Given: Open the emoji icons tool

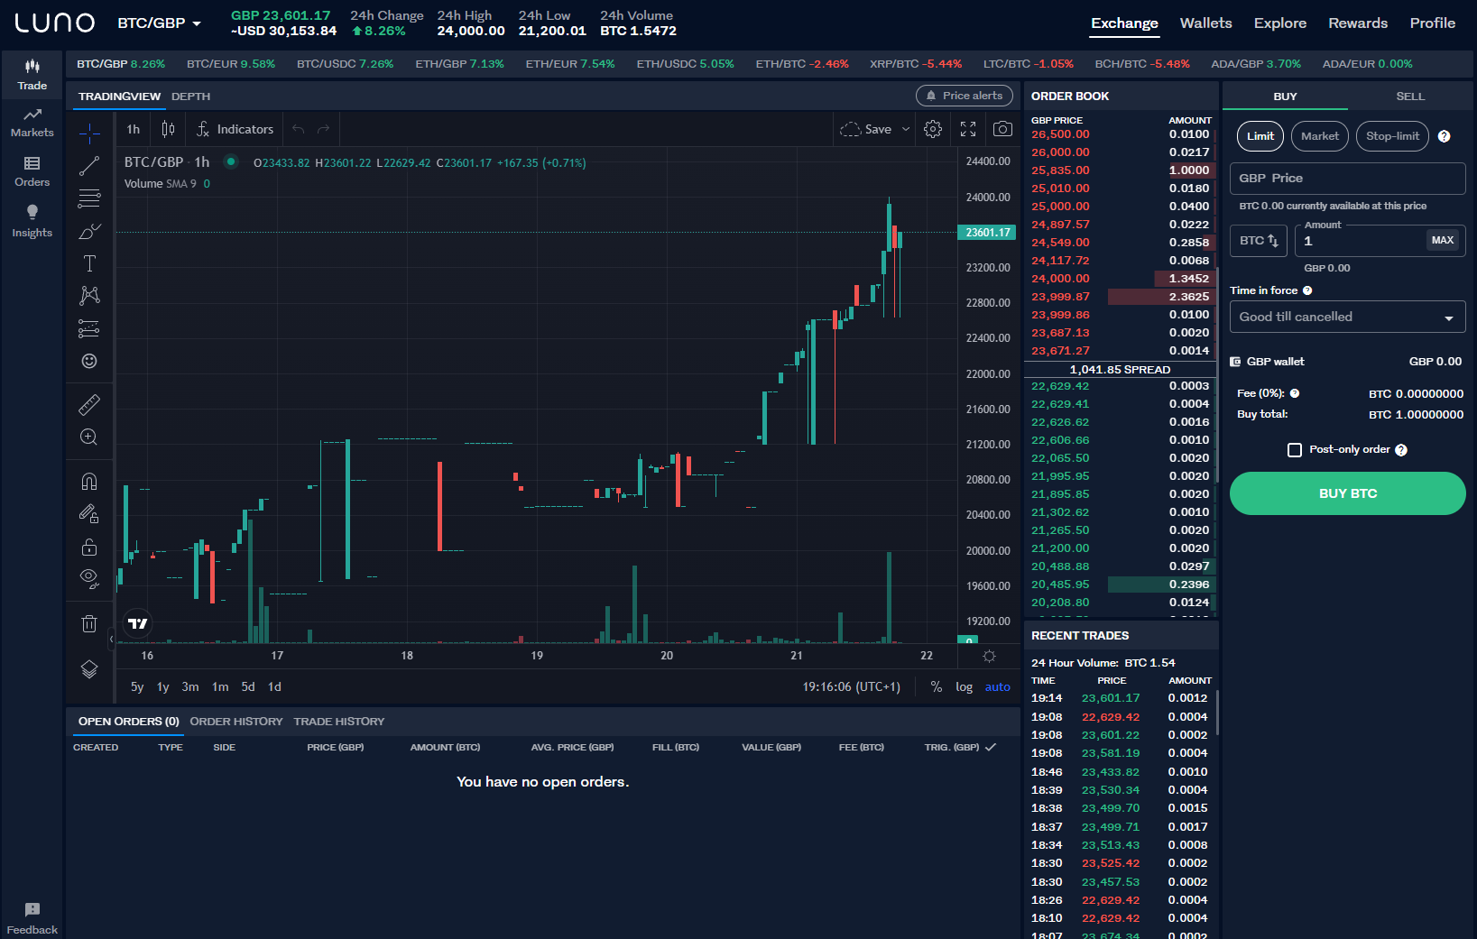Looking at the screenshot, I should [x=89, y=361].
